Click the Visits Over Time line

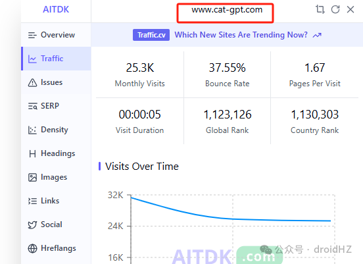tap(231, 214)
